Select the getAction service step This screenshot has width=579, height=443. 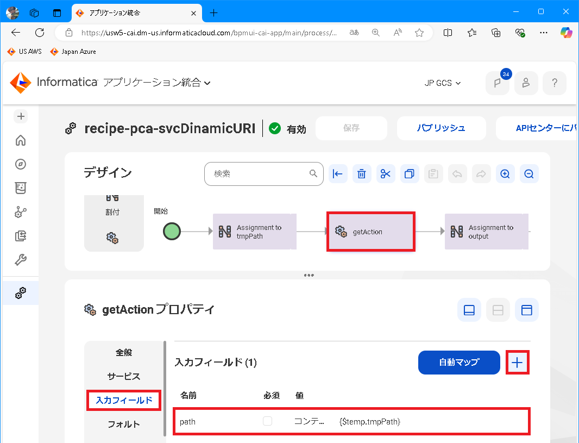click(371, 232)
